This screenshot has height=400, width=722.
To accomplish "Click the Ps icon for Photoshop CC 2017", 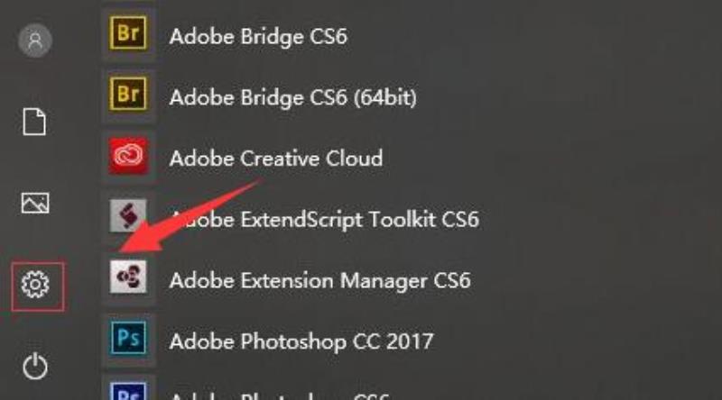I will (128, 339).
